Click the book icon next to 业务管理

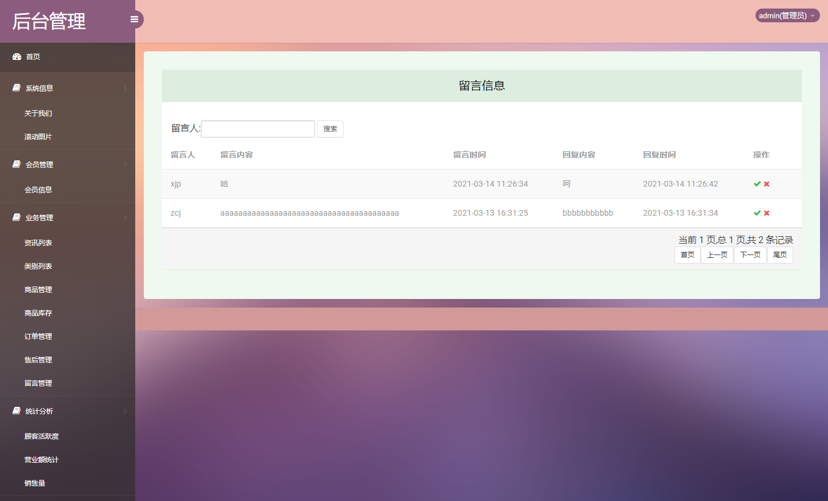pos(15,217)
